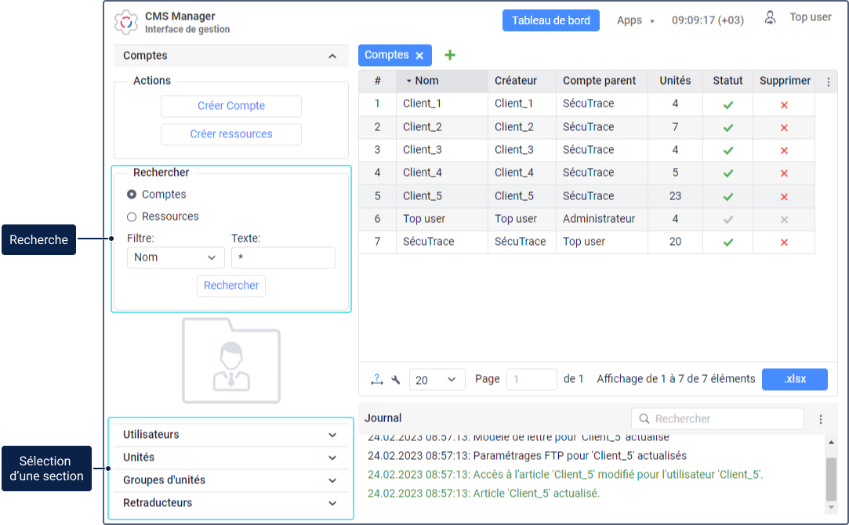Viewport: 849px width, 525px height.
Task: Open the Filtre dropdown set to Nom
Action: (x=176, y=257)
